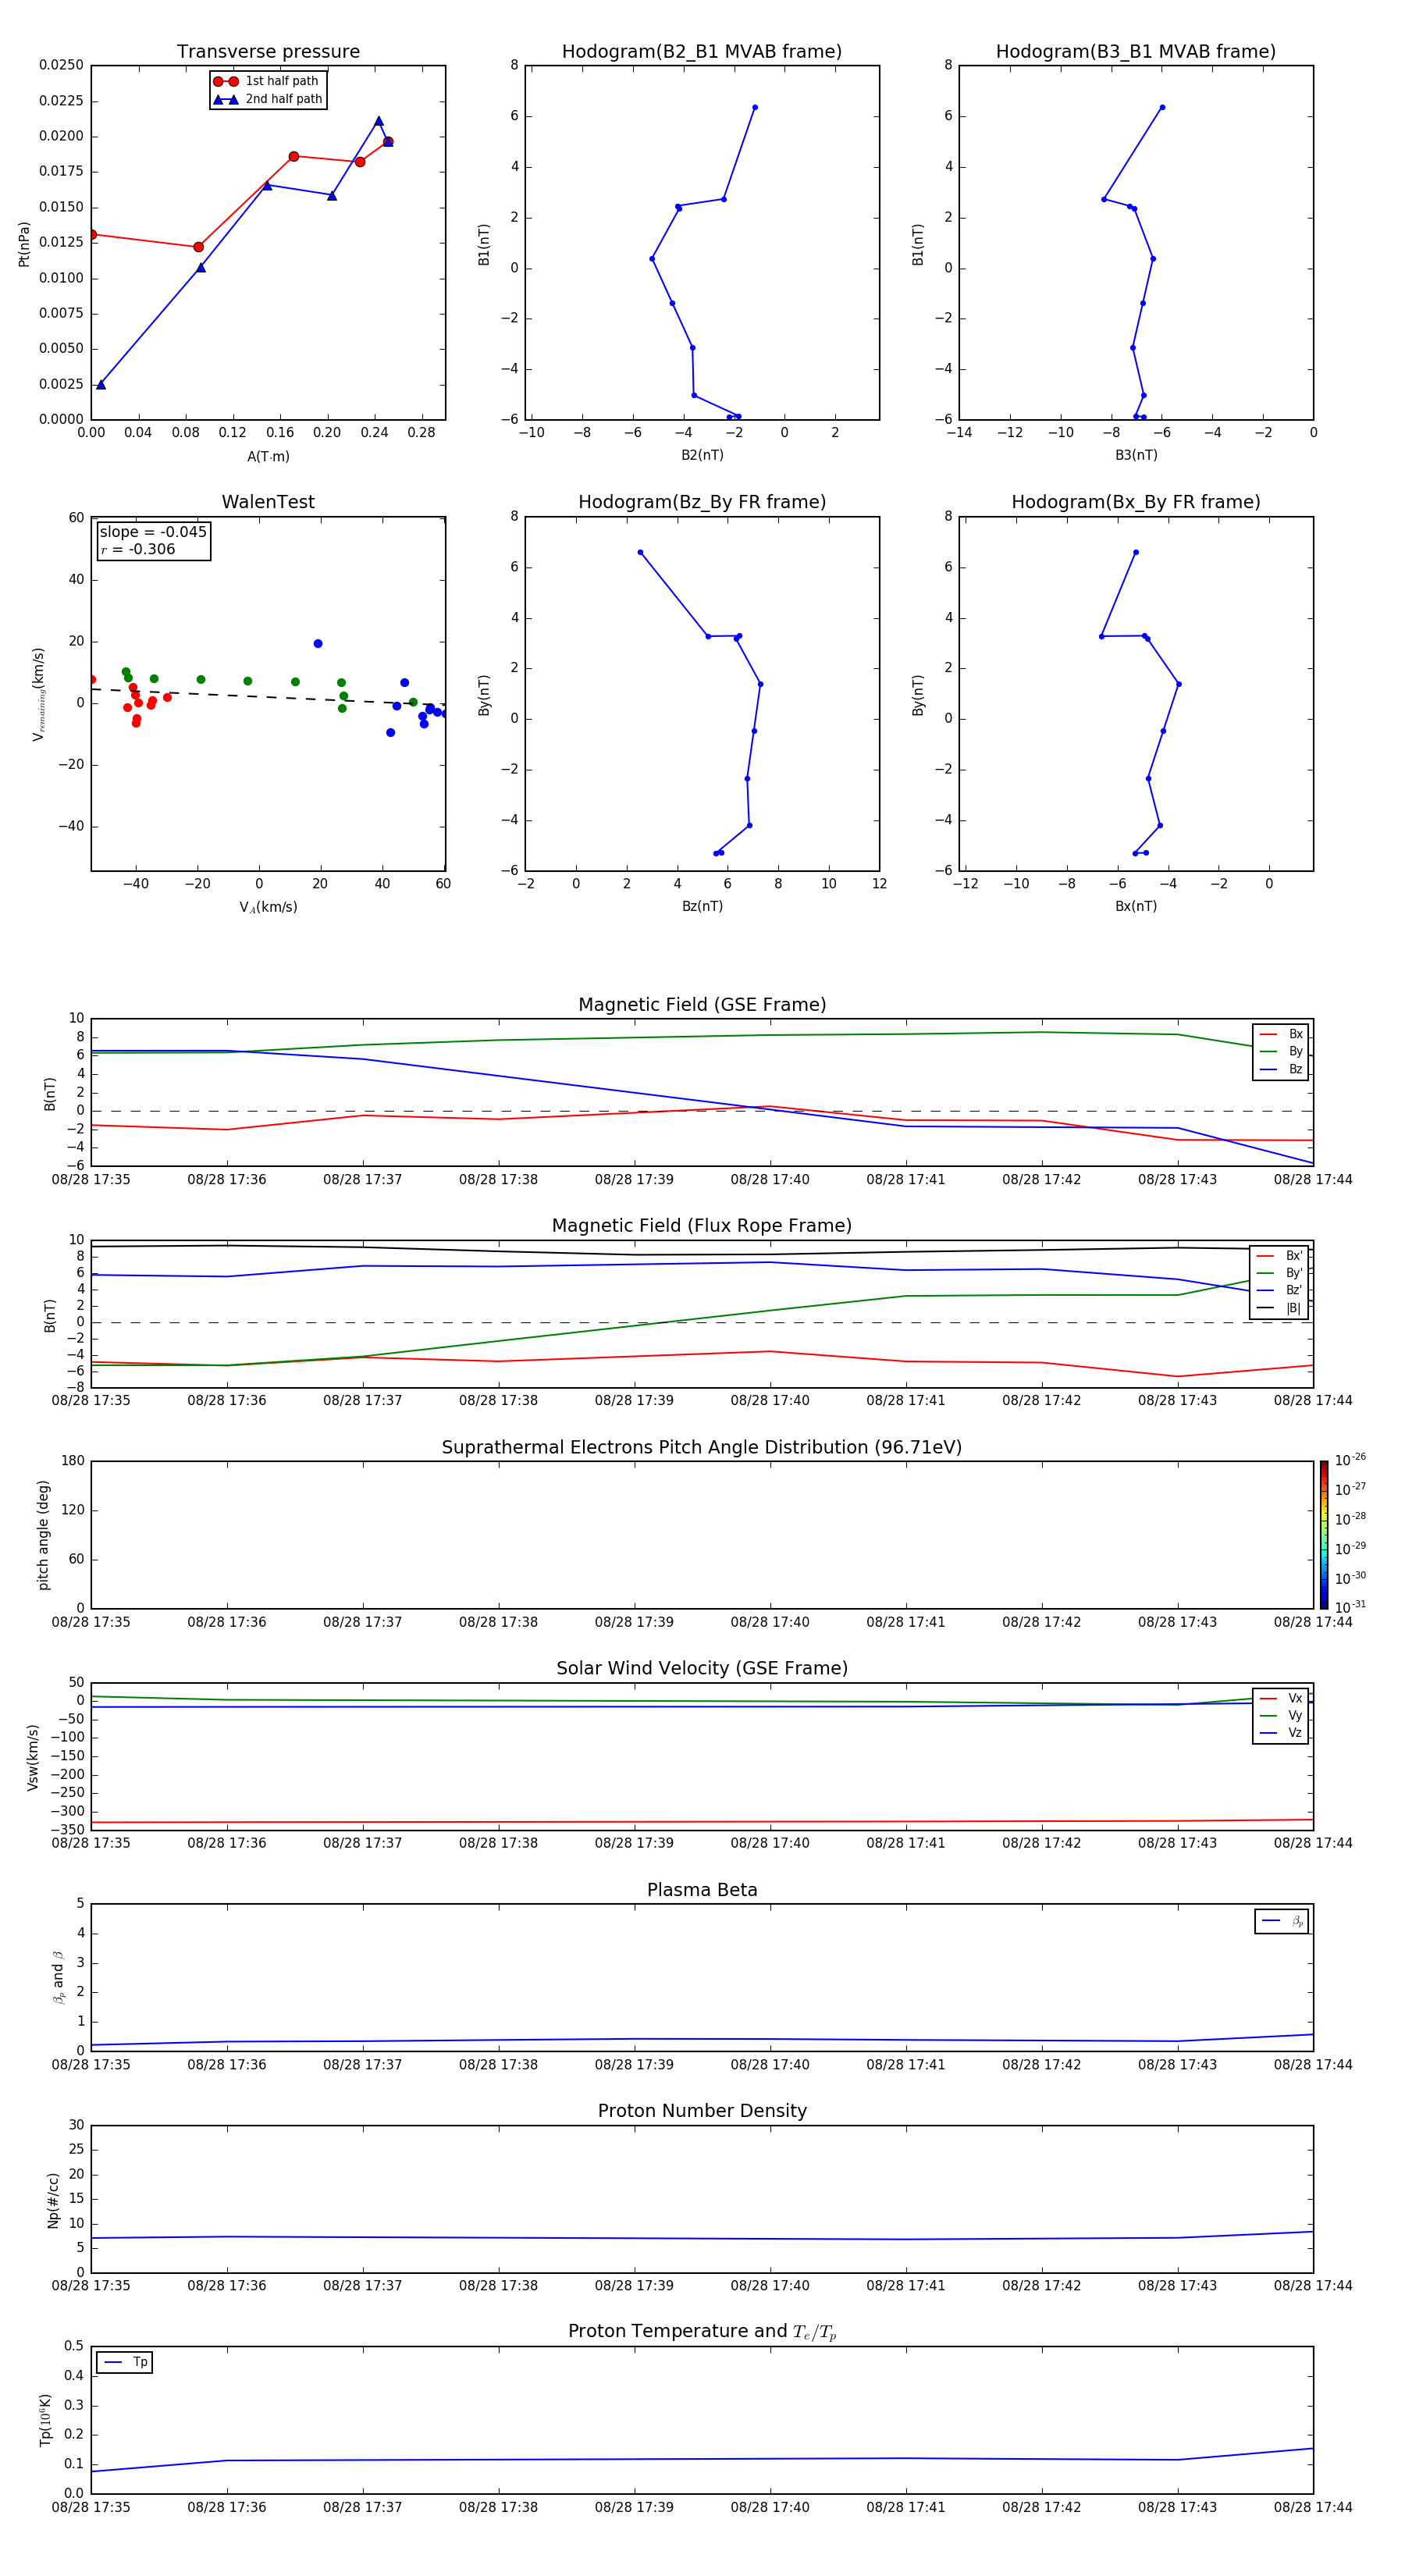Click the 'B3(nT)' x-axis label
1405x2576 pixels.
pos(1136,455)
